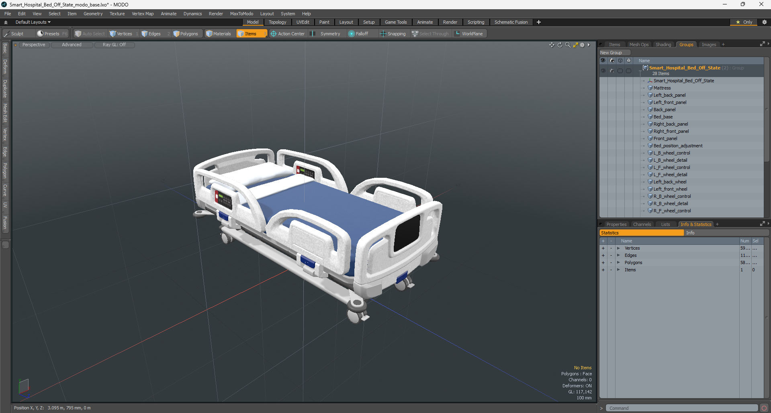The width and height of the screenshot is (771, 413).
Task: Add a new layout tab with plus
Action: 539,22
